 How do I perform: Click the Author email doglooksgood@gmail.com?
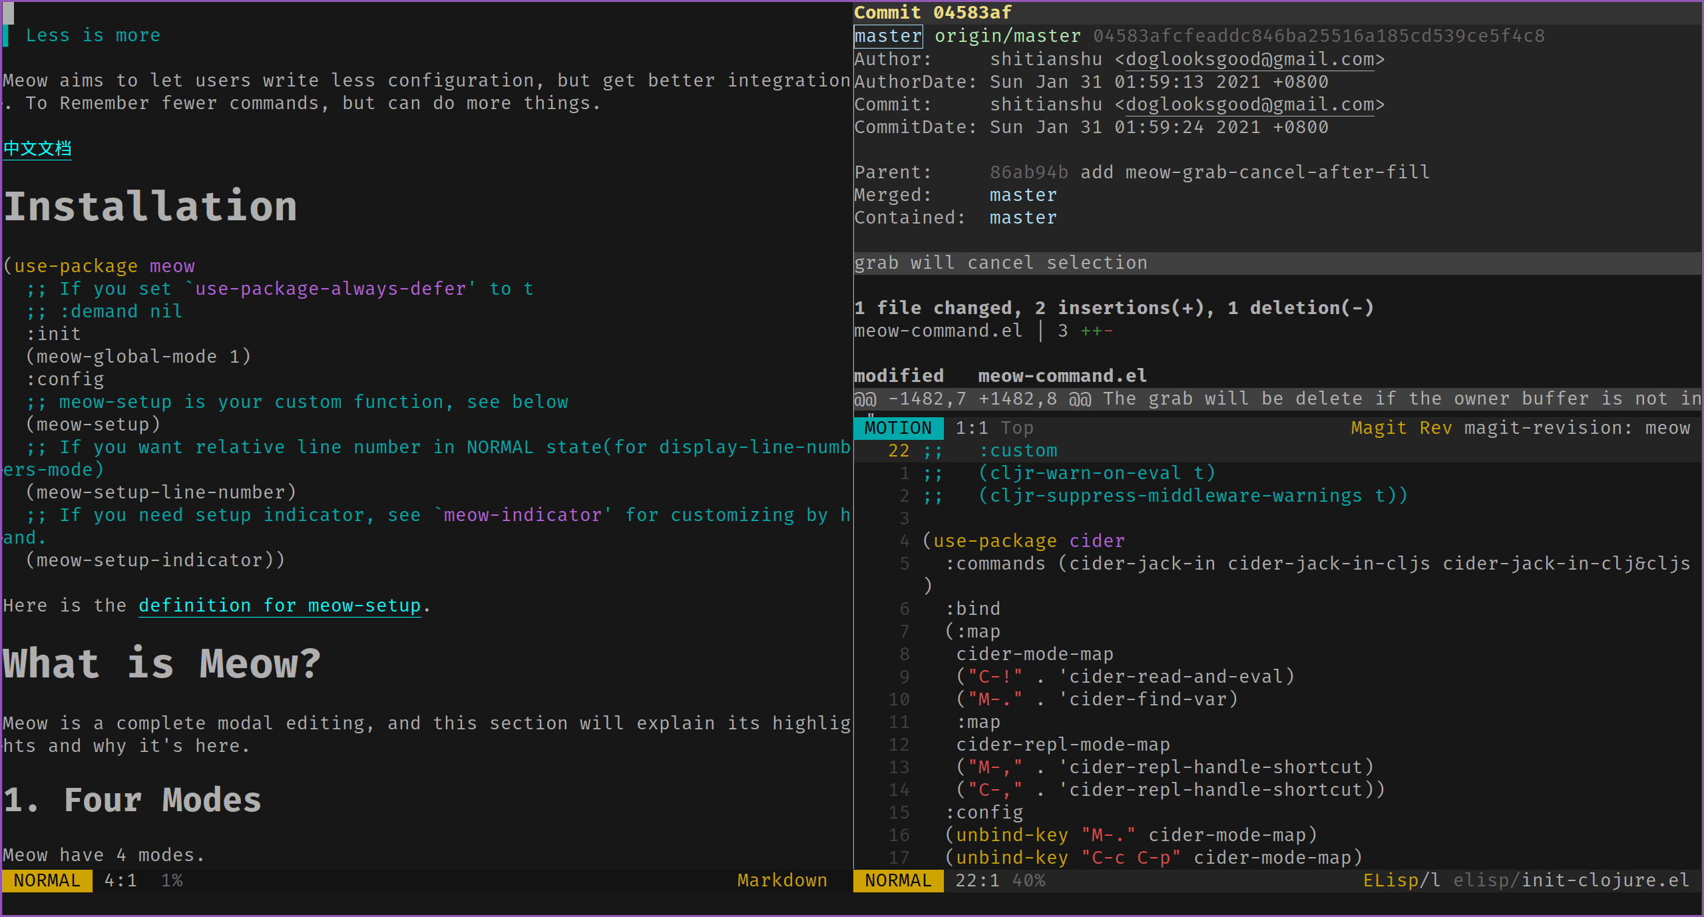click(x=1249, y=59)
